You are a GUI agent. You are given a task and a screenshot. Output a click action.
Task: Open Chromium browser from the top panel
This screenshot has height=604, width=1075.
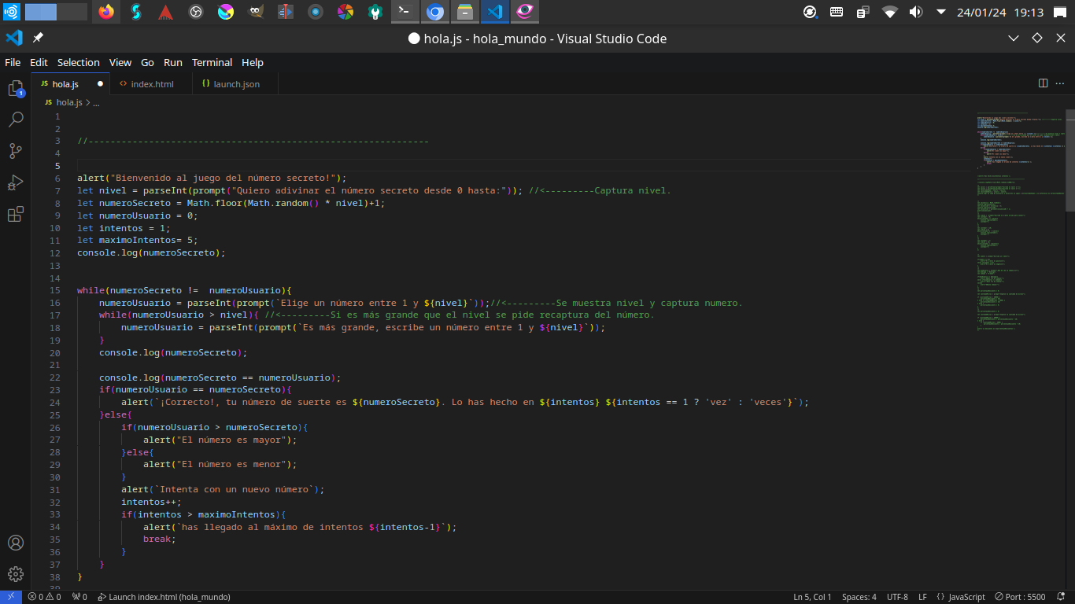click(x=435, y=12)
